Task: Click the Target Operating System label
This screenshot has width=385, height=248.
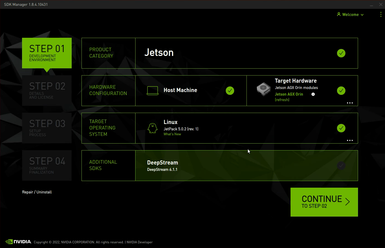Action: (102, 128)
